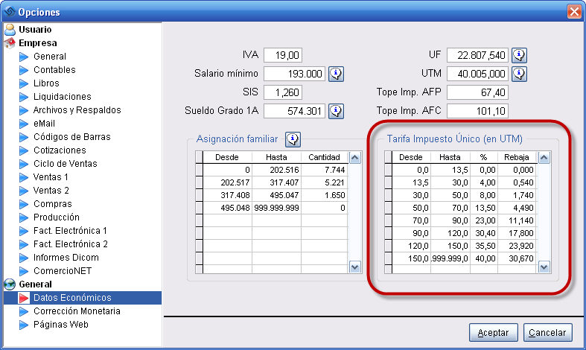Image resolution: width=586 pixels, height=350 pixels.
Task: Select Ciclo de Ventas item
Action: tap(66, 164)
